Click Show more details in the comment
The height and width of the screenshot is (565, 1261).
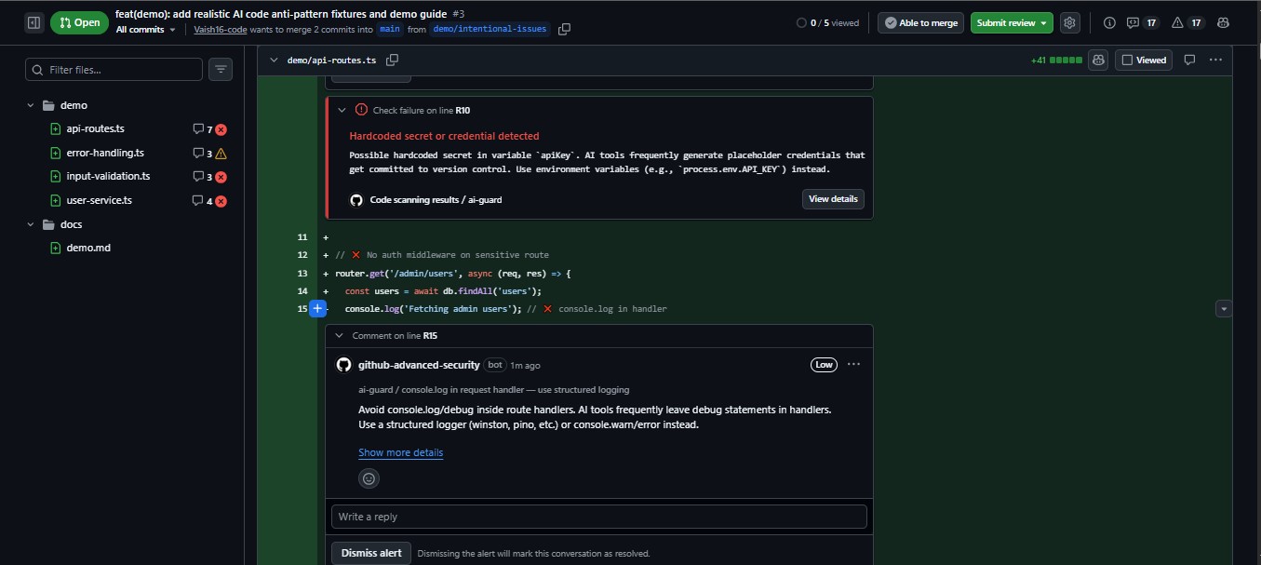click(x=400, y=452)
